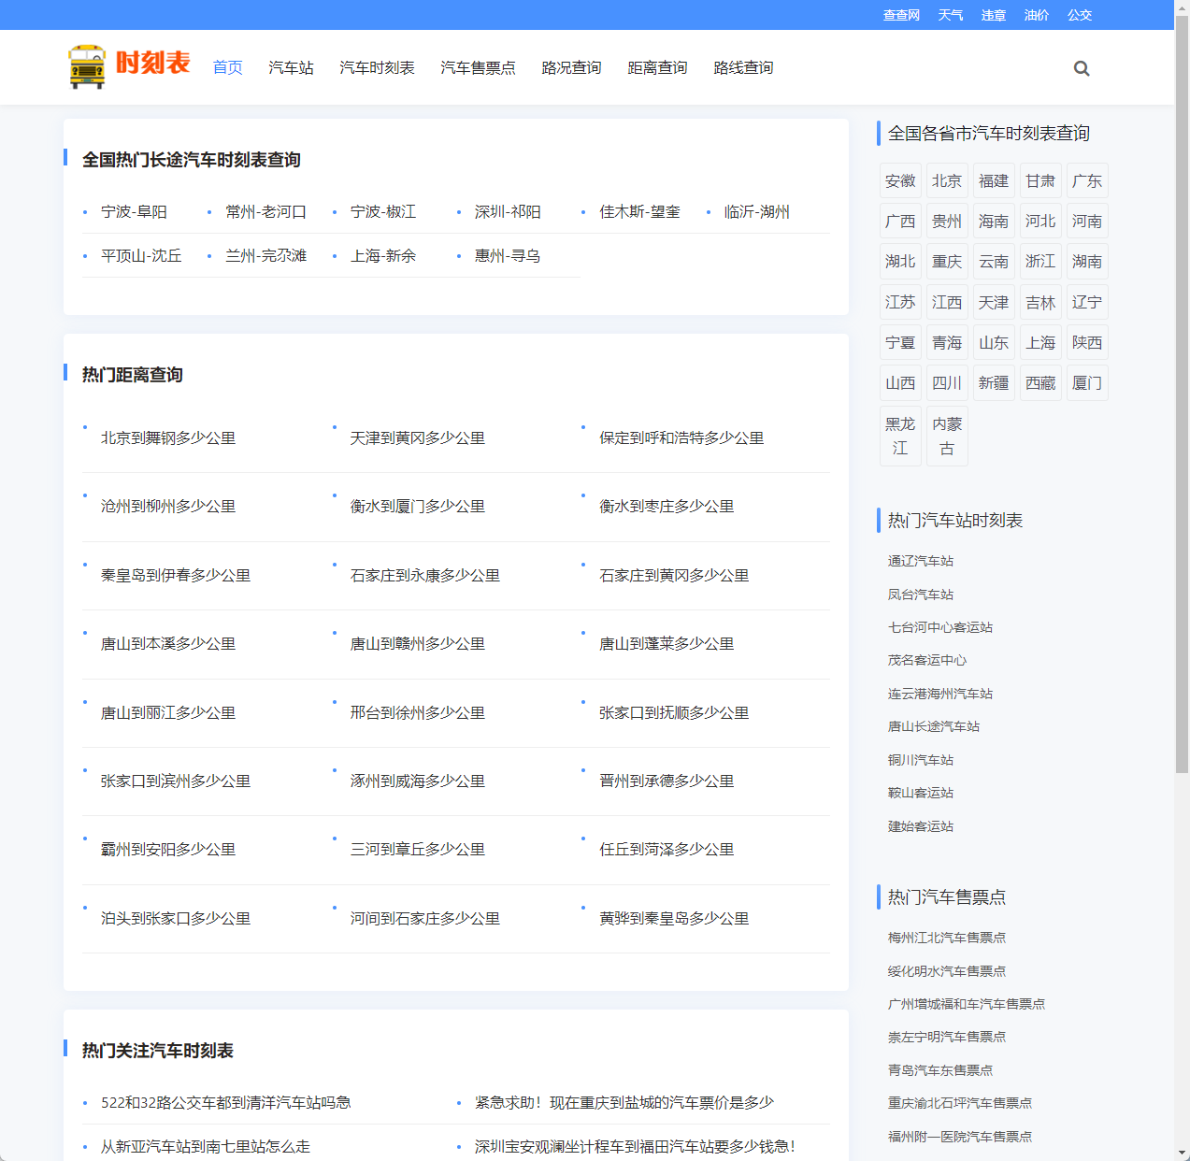Click the bus logo to go home
The image size is (1190, 1161).
coord(89,66)
